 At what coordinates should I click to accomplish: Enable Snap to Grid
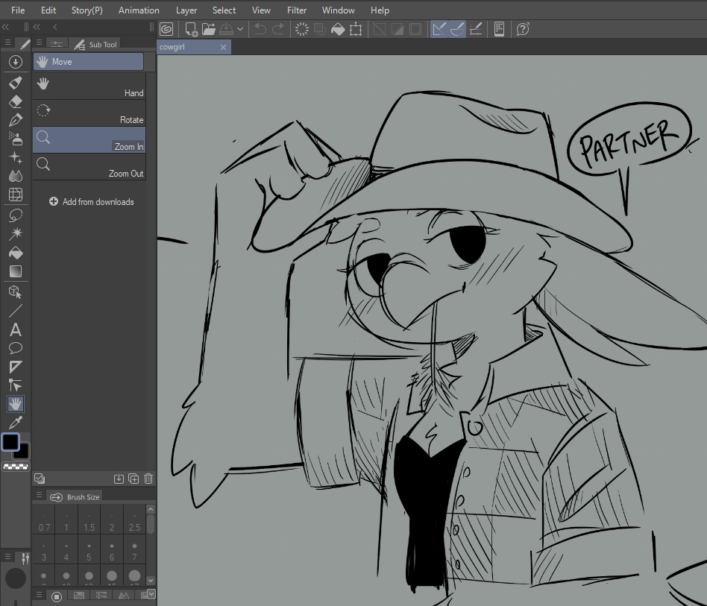pos(477,29)
